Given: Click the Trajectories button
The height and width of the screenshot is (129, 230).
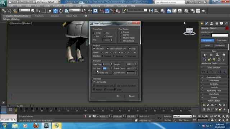Looking at the screenshot, I should click(221, 40).
